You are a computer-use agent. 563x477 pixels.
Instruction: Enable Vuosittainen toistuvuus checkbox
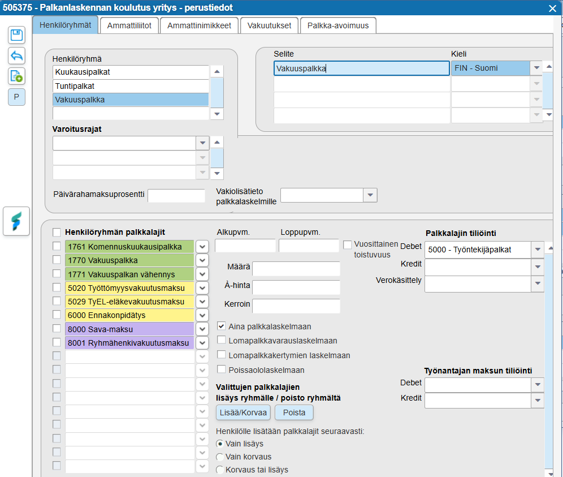[347, 245]
